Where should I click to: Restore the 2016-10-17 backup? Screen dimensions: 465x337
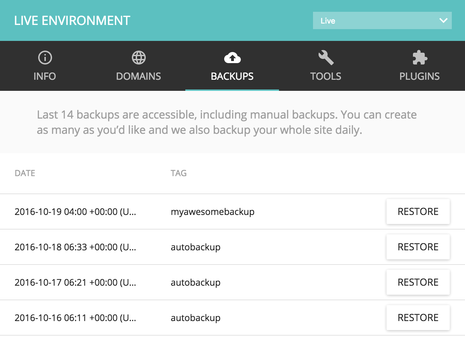tap(418, 282)
